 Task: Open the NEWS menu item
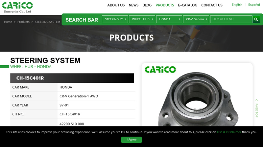[x=133, y=5]
